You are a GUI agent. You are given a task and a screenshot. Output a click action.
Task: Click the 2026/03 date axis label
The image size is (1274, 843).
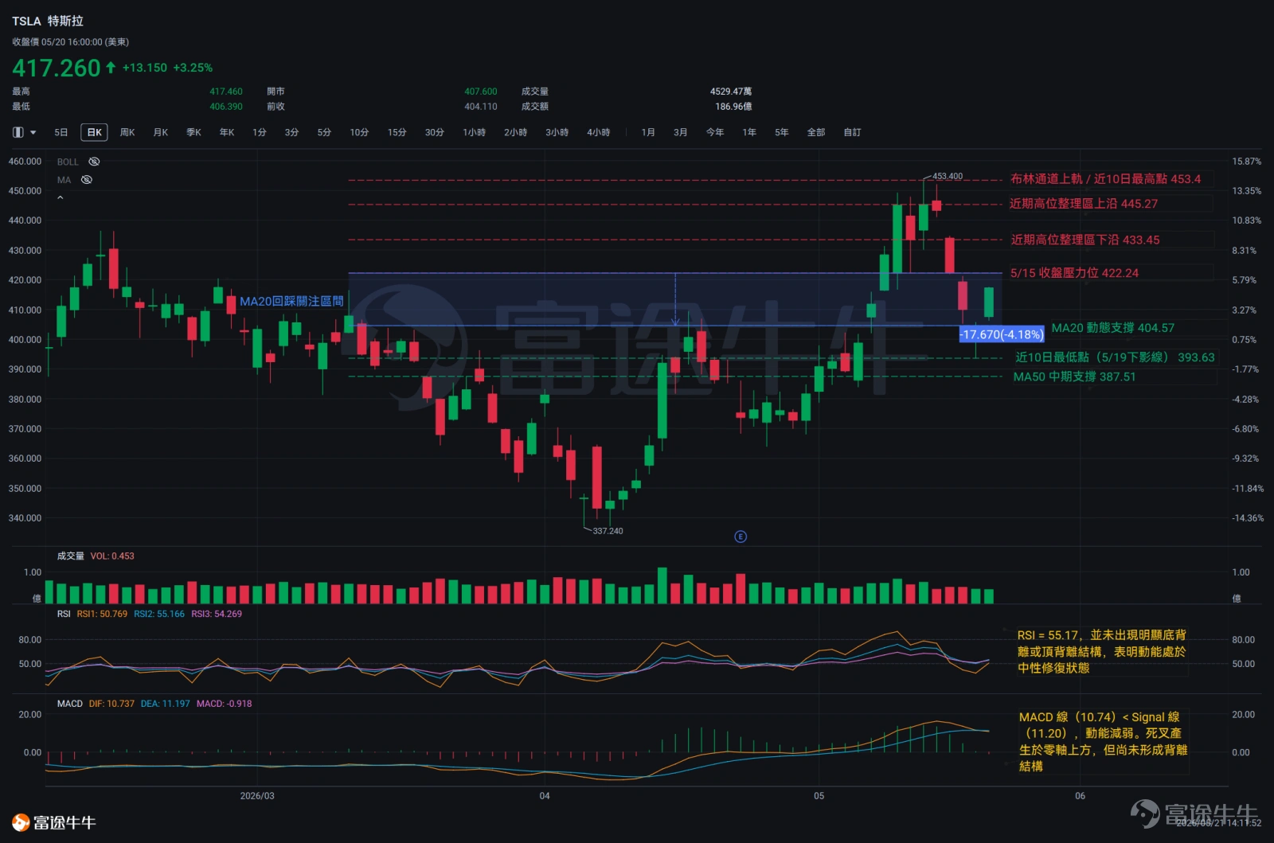tap(257, 796)
